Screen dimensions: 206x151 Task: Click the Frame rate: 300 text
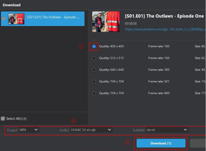tap(159, 70)
